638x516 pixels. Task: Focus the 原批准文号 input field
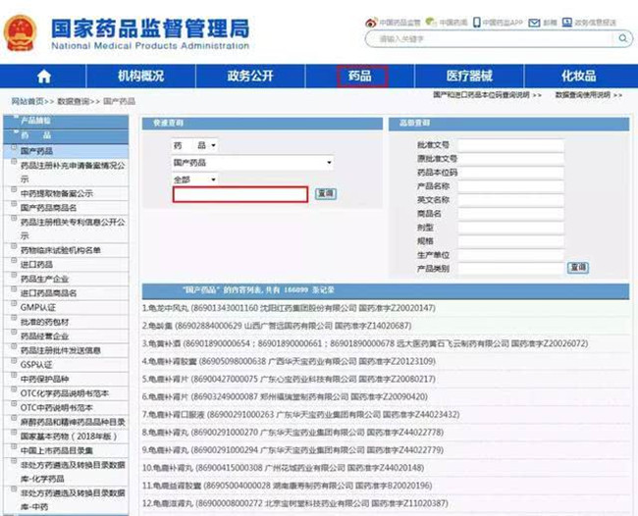click(511, 159)
